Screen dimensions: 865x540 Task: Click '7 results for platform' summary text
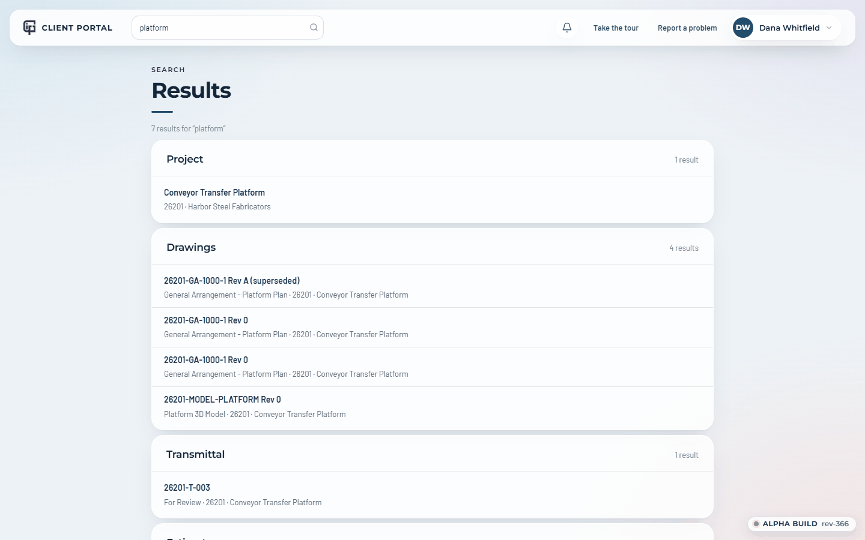point(189,129)
